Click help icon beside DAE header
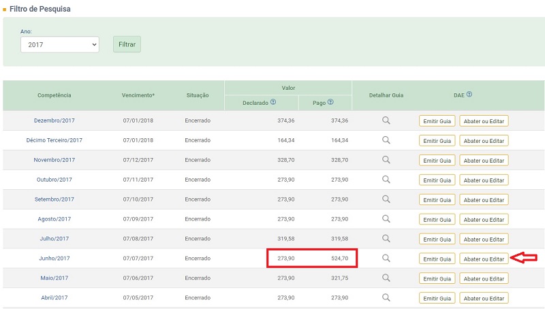This screenshot has height=309, width=545. (x=469, y=95)
